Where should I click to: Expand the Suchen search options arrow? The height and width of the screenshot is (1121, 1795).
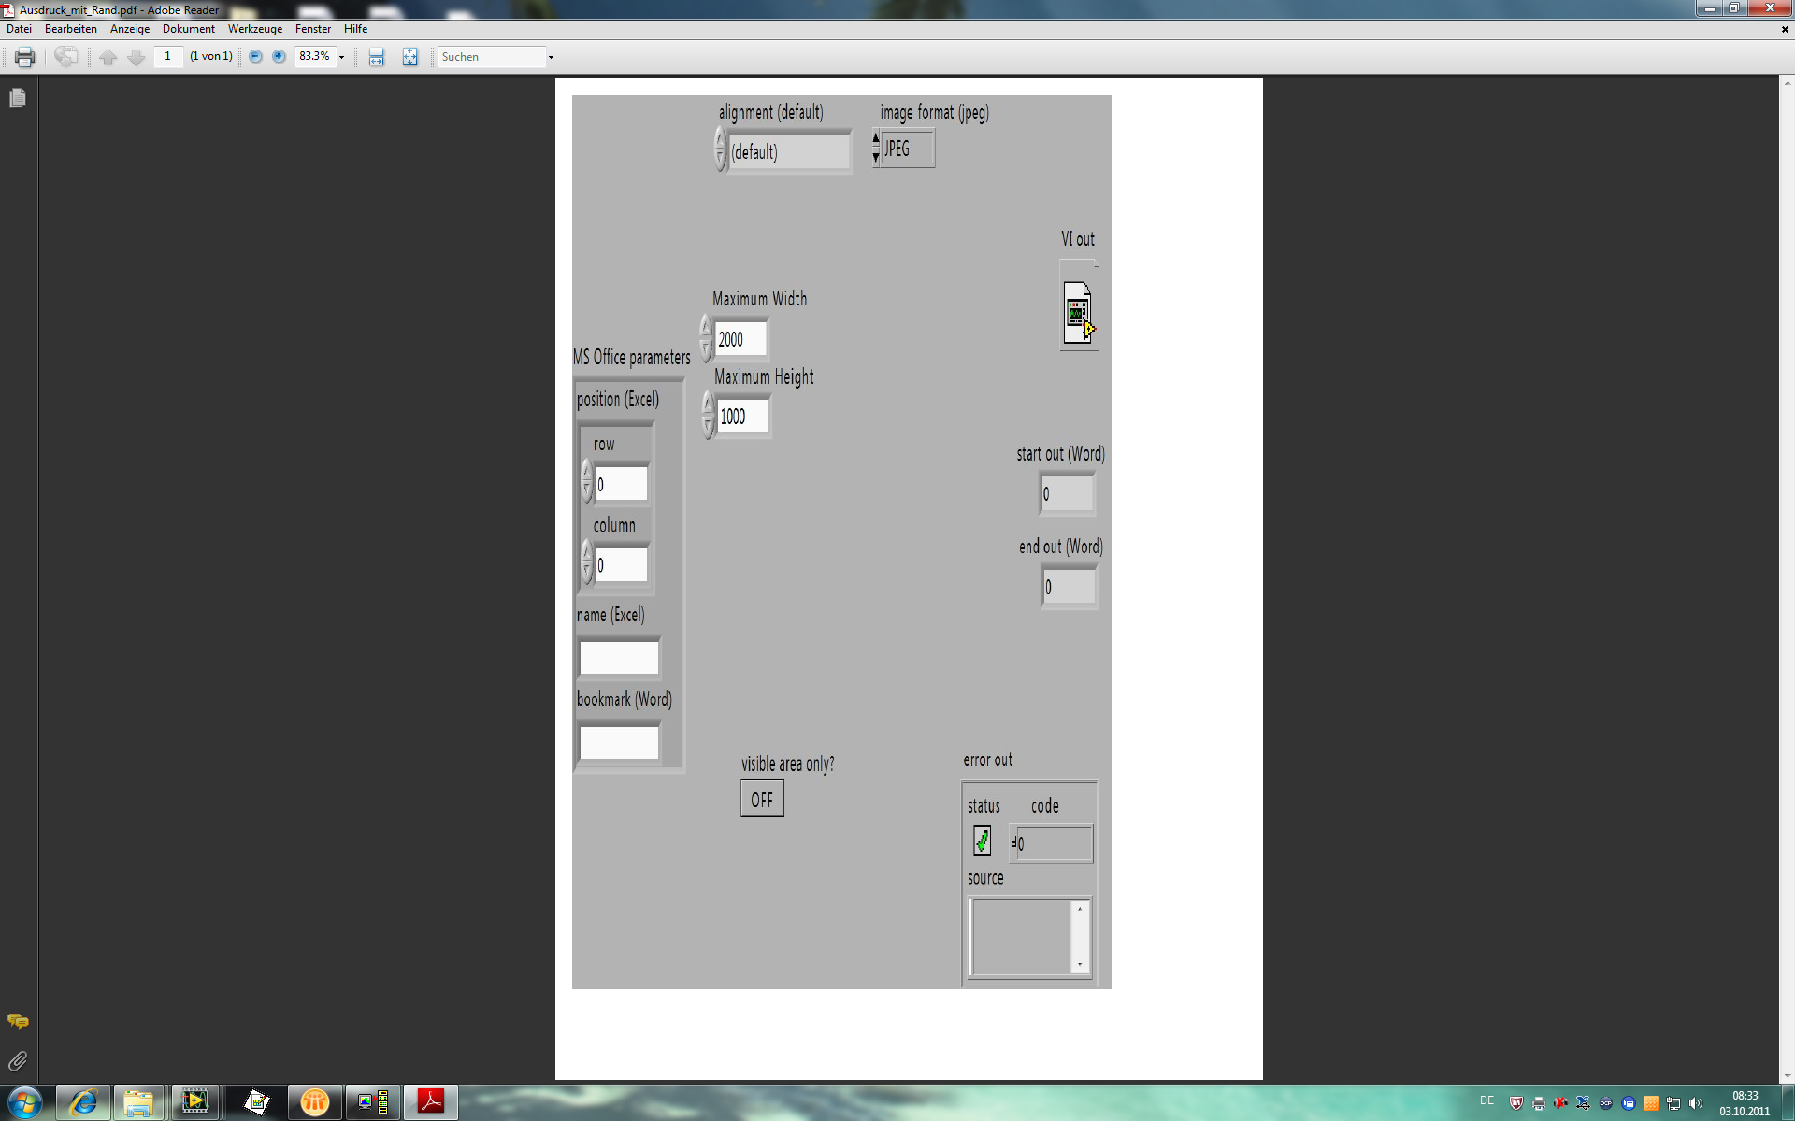(x=551, y=57)
